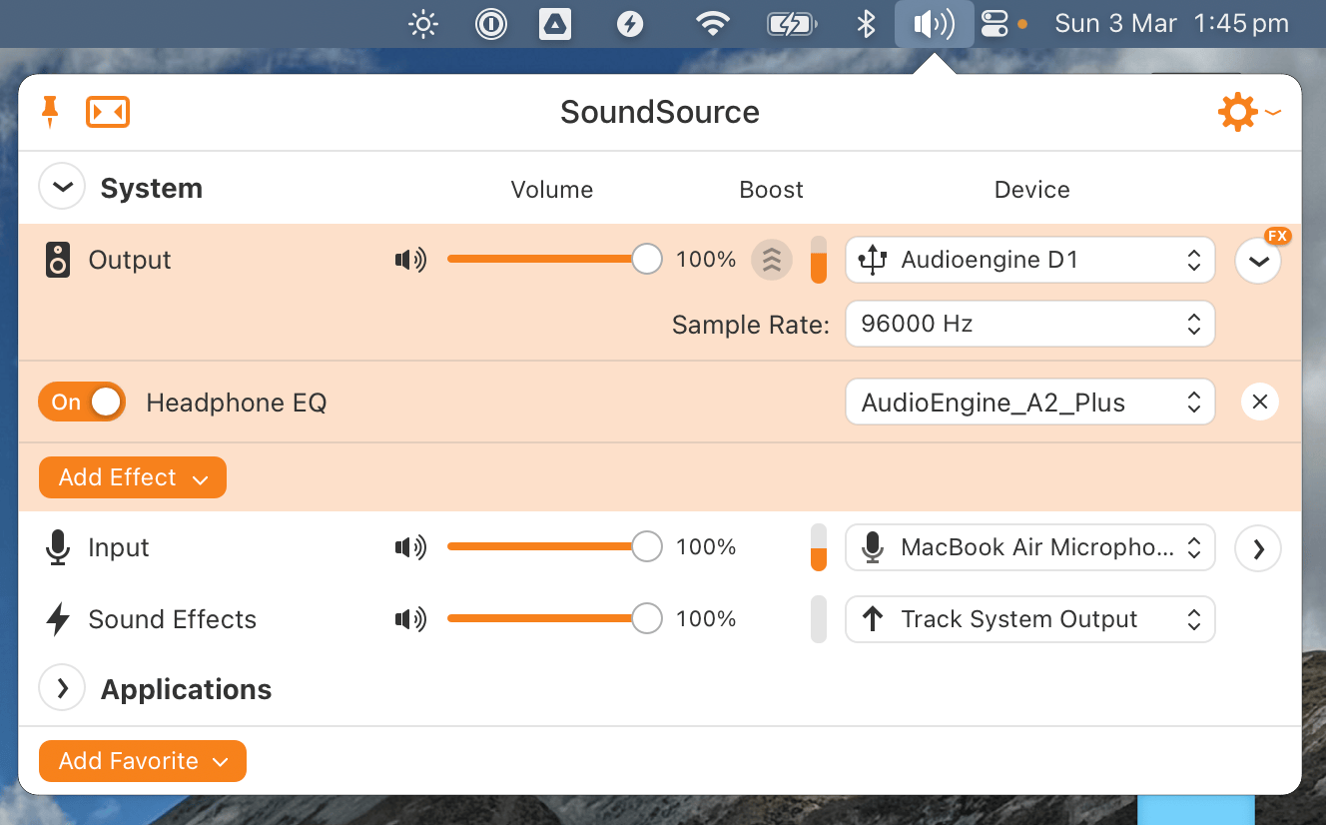The image size is (1326, 825).
Task: Click the Output volume slider
Action: pos(554,260)
